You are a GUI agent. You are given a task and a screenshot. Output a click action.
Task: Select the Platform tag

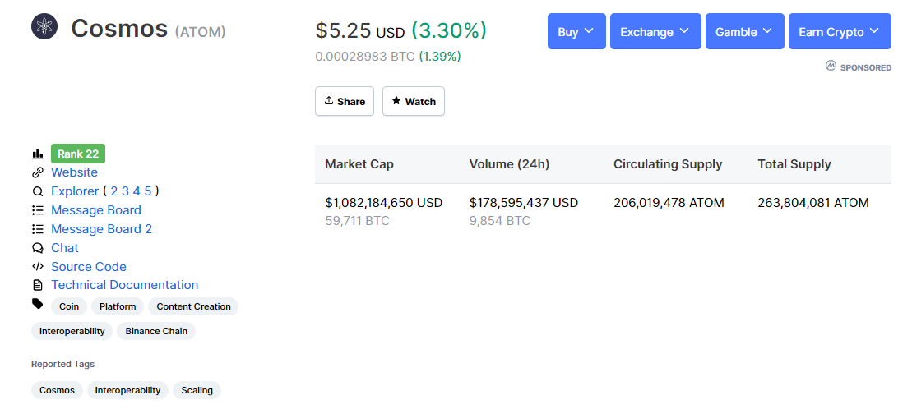click(x=118, y=306)
